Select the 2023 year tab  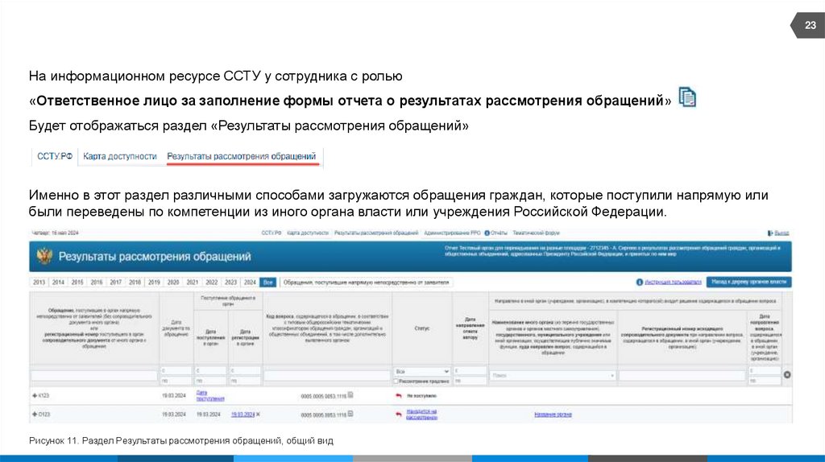[x=230, y=283]
